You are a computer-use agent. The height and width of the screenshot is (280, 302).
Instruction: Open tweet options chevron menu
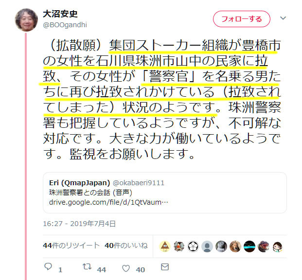click(283, 18)
